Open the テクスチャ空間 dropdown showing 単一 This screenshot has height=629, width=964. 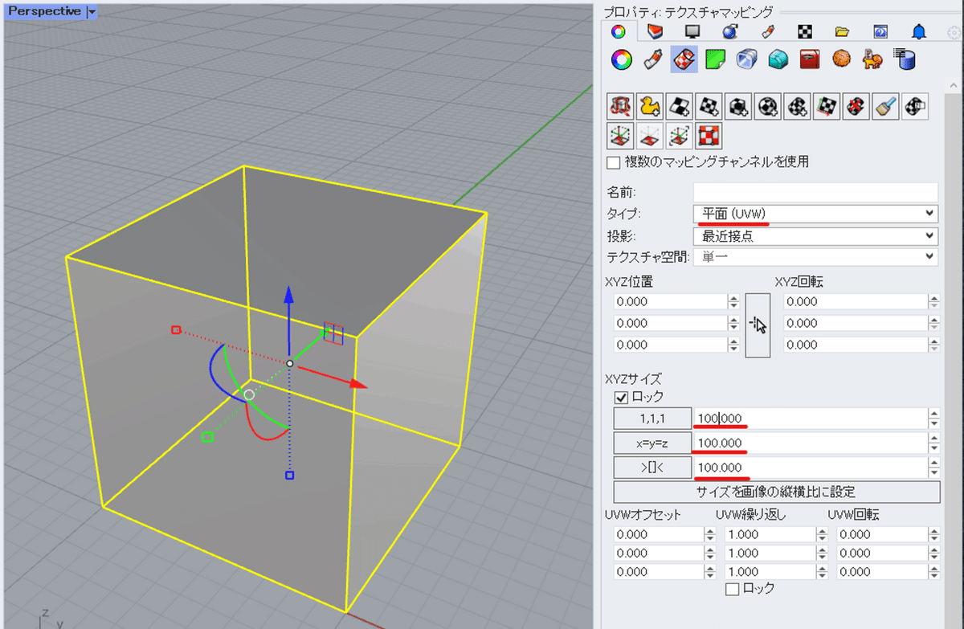point(815,257)
